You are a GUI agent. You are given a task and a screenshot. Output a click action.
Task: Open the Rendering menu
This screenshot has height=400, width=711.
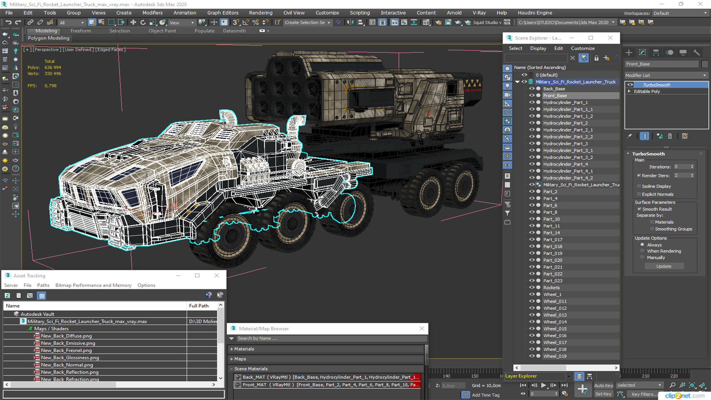click(x=260, y=13)
